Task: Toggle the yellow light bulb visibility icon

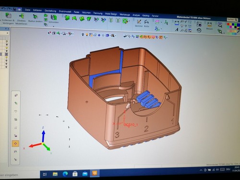Action: click(x=87, y=35)
